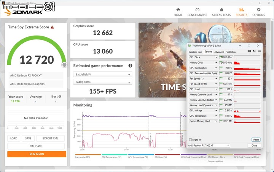Expand the Fan Speed (%) sensor dropdown

pos(216,78)
